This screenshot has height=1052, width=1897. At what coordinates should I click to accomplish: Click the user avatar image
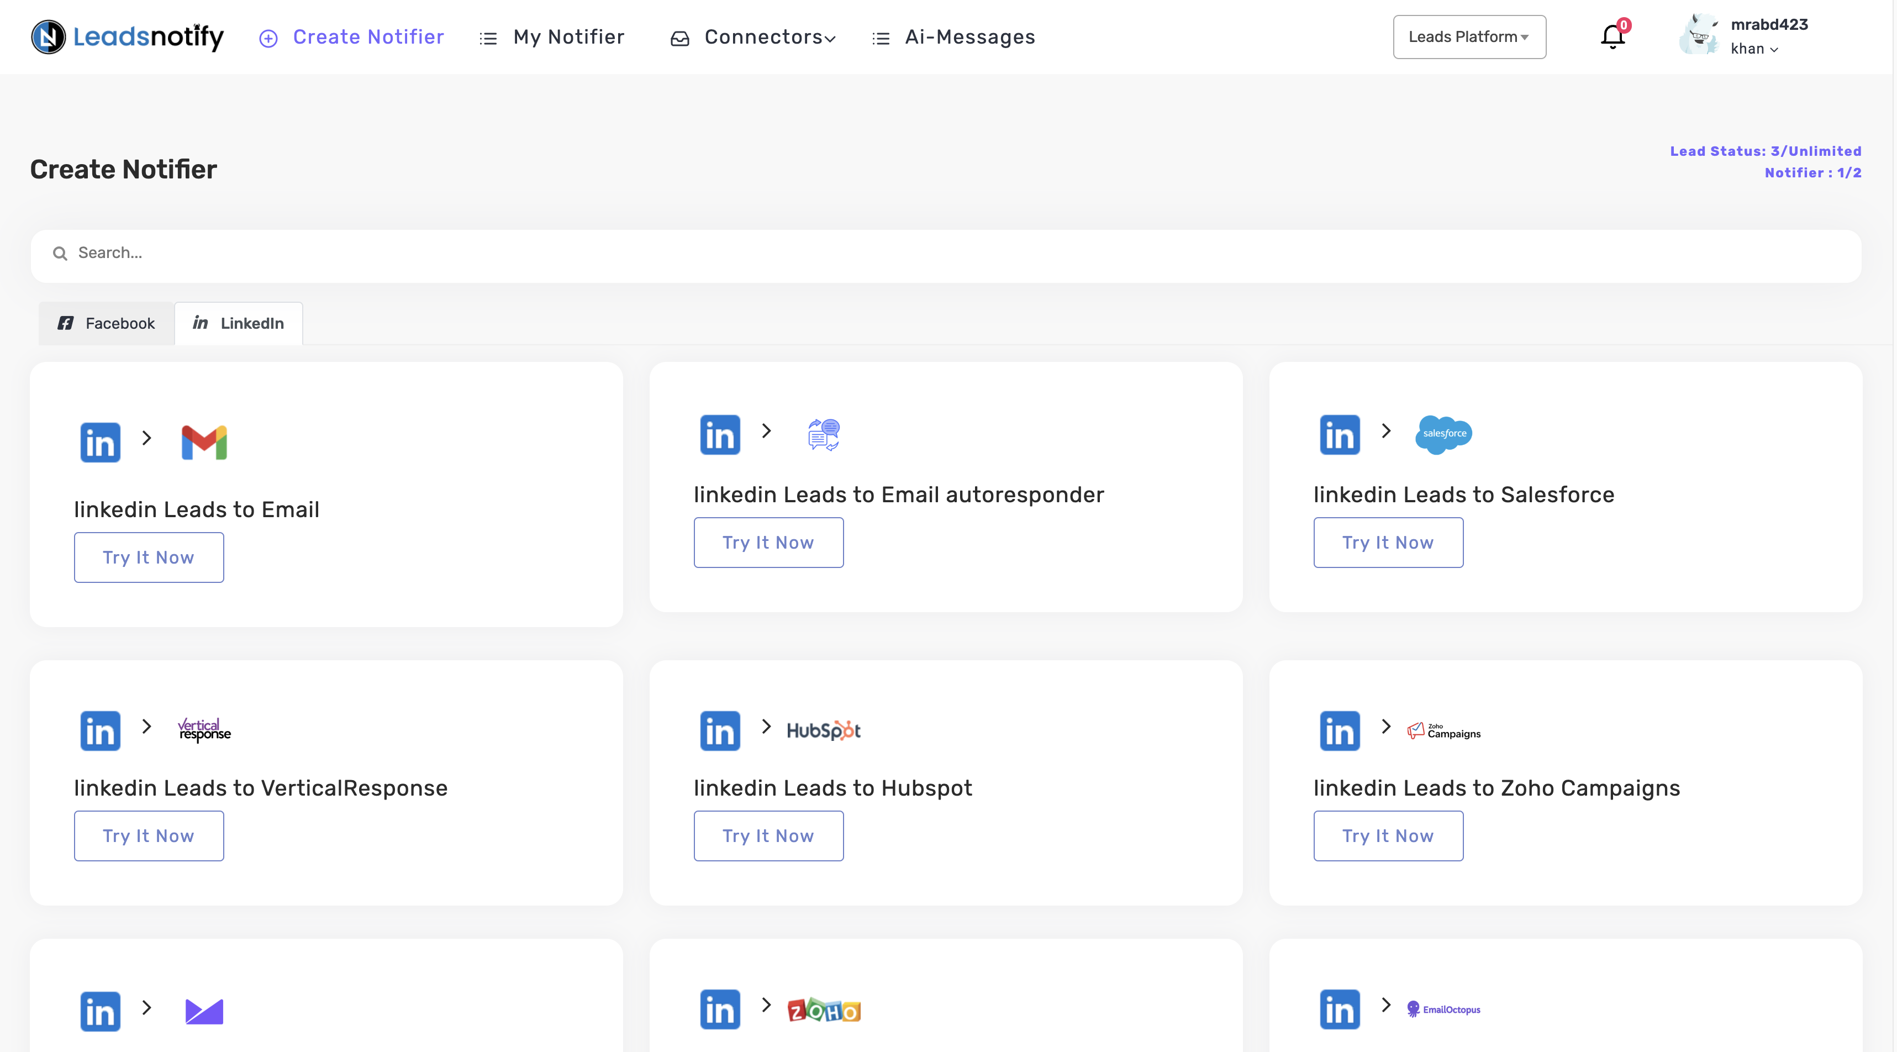[1699, 35]
